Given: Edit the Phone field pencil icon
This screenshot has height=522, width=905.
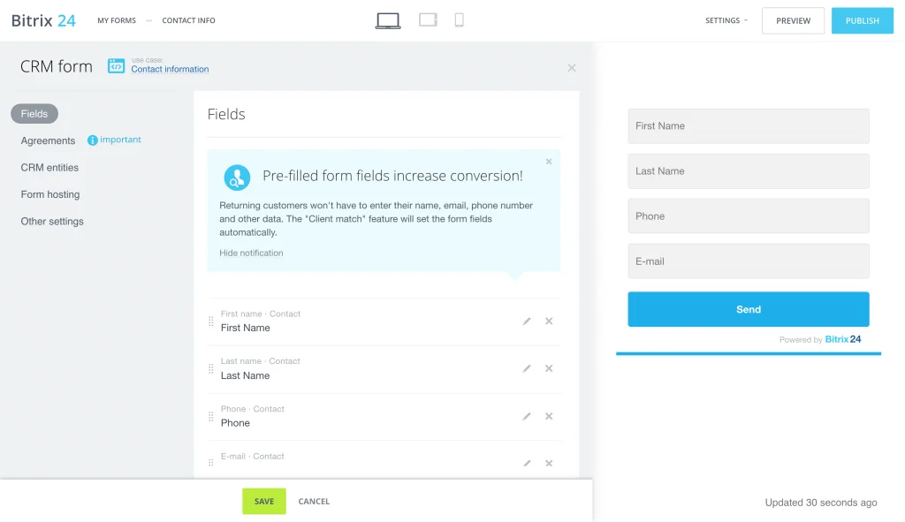Looking at the screenshot, I should click(x=527, y=417).
